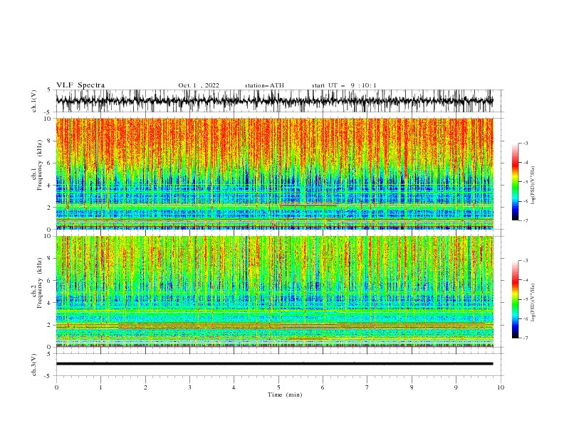
Task: Click the ch.2 colorbar log(PSD) label
Action: (533, 302)
